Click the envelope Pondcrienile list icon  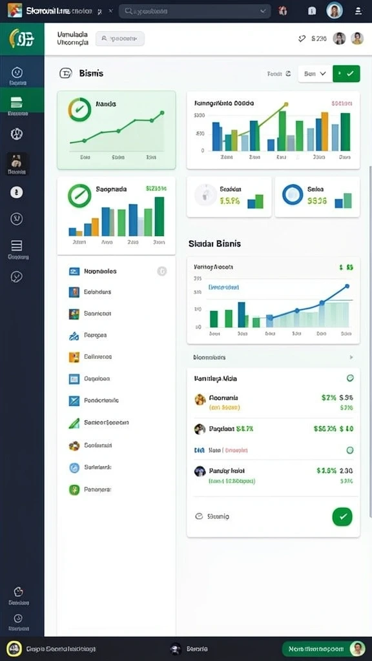[x=74, y=400]
